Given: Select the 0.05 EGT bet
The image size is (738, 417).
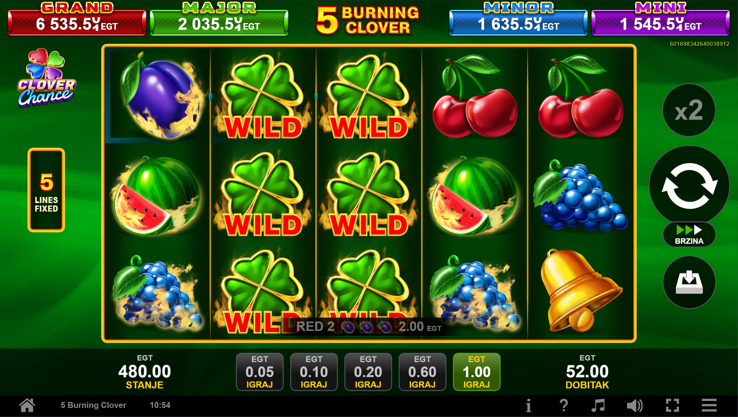Looking at the screenshot, I should point(260,372).
